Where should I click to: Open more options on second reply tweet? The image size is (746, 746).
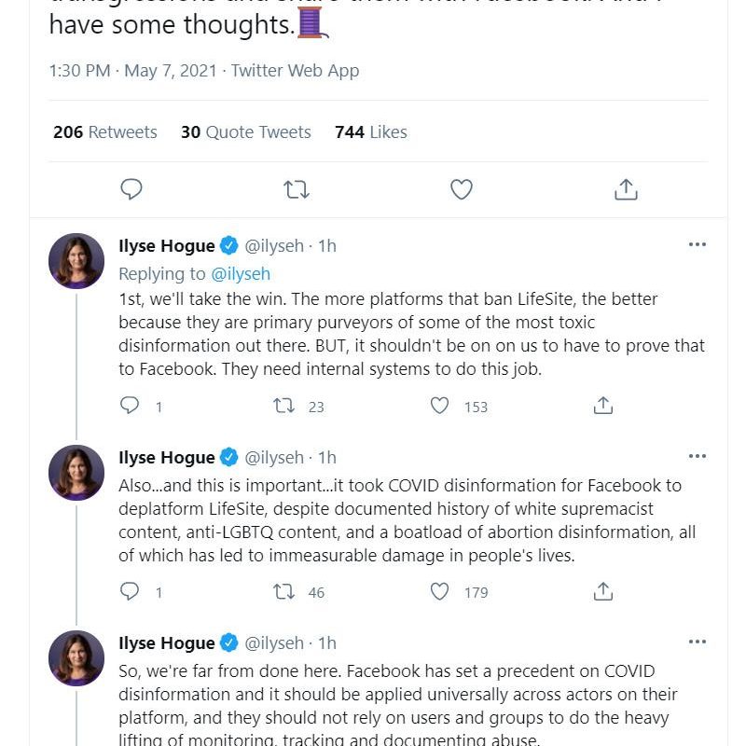(697, 457)
